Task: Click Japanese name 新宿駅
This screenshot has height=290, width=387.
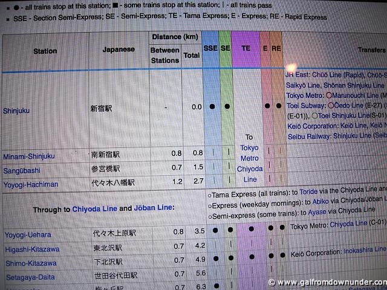Action: [101, 108]
